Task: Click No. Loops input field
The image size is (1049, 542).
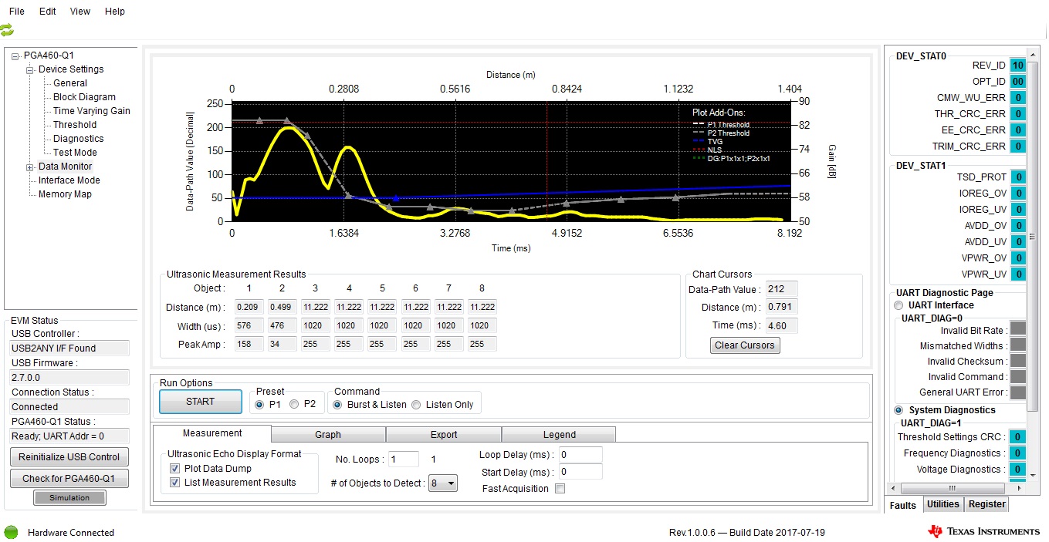Action: pos(404,460)
